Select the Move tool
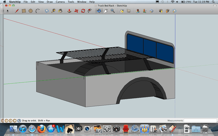 [76, 11]
